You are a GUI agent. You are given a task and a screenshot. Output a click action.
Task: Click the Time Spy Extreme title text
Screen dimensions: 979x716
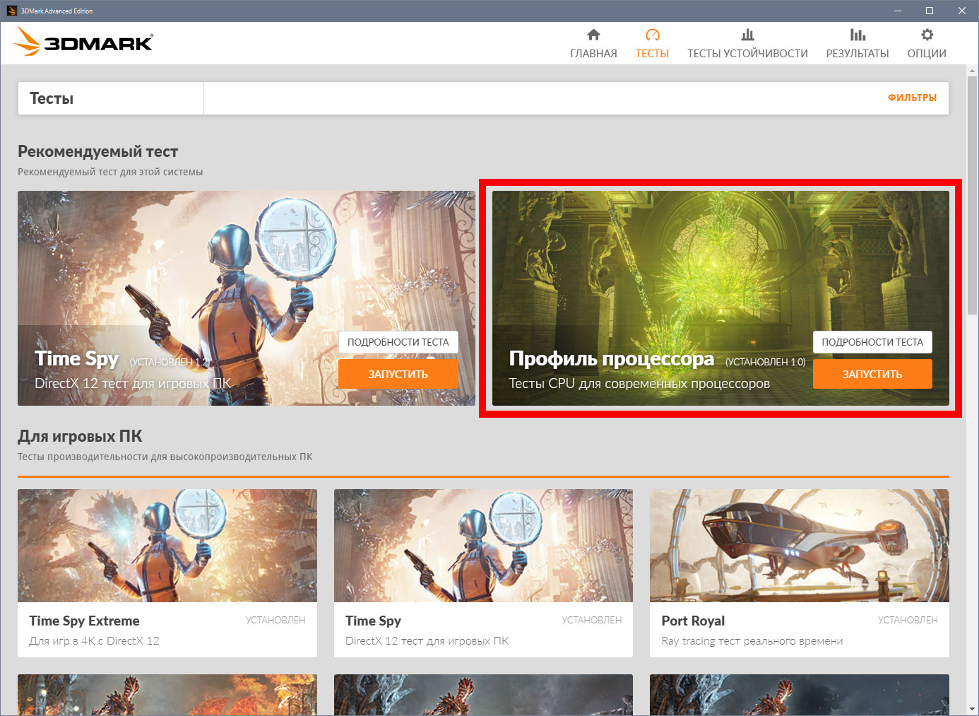(84, 621)
